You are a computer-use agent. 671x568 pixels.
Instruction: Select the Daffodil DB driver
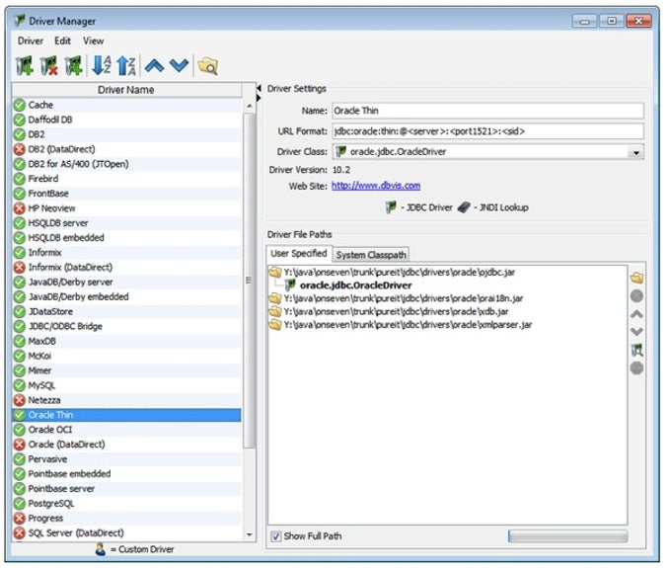click(126, 120)
